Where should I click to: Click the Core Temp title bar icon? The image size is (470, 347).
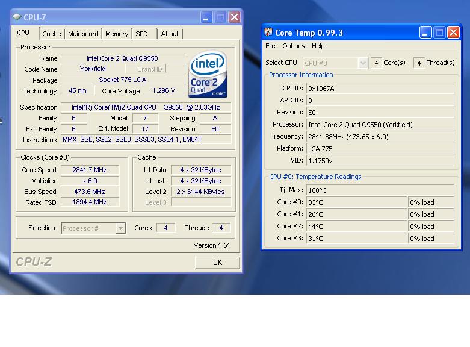pyautogui.click(x=268, y=32)
